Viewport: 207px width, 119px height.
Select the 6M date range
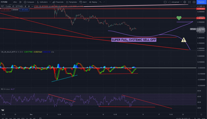click(x=18, y=118)
